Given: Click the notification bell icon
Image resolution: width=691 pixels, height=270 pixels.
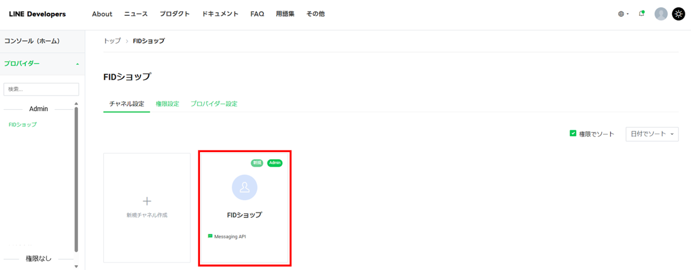Looking at the screenshot, I should (x=641, y=14).
